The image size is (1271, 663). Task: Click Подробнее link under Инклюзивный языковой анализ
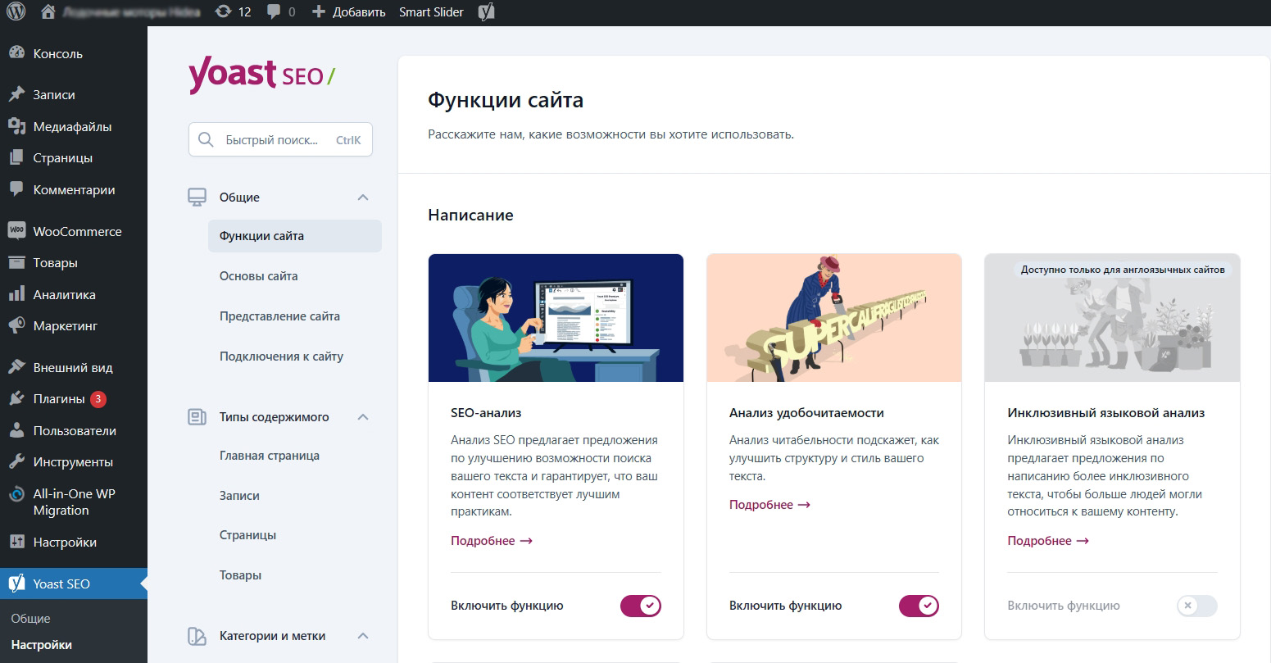coord(1048,541)
